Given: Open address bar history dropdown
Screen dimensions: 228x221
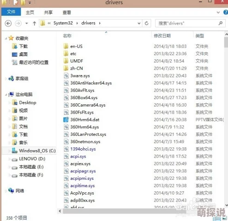Looking at the screenshot, I should coord(139,23).
